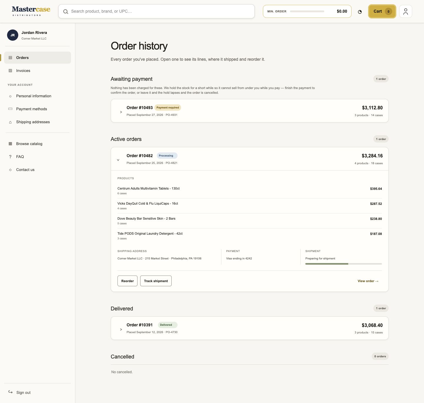Image resolution: width=424 pixels, height=403 pixels.
Task: Click the Preparing for shipment progress bar
Action: pyautogui.click(x=344, y=264)
